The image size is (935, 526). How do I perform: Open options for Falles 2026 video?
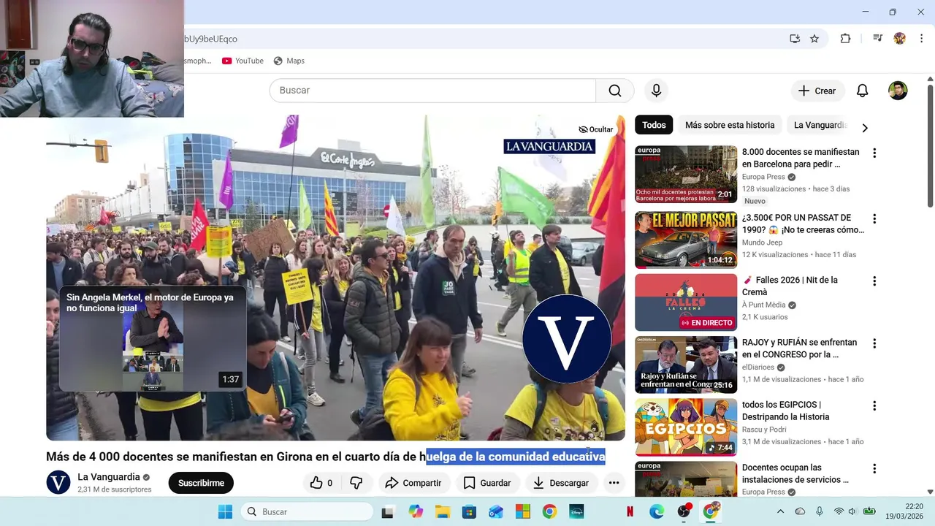[874, 281]
